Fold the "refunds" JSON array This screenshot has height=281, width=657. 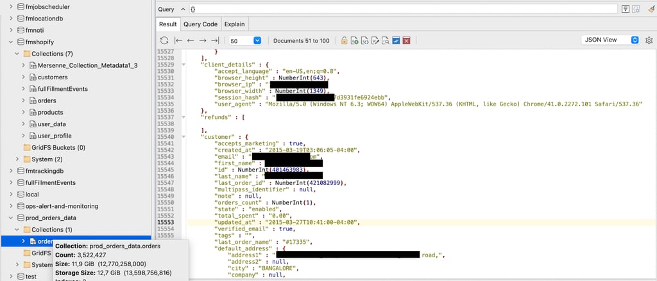[183, 117]
